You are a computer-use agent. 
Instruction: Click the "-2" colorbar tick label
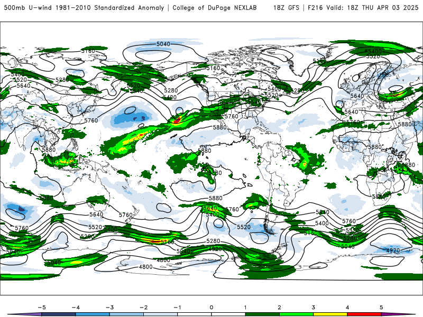coord(143,307)
